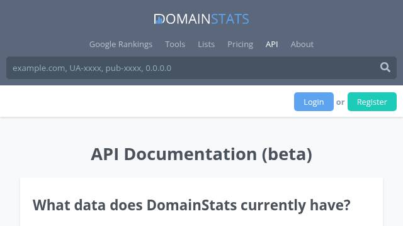Click the Login button
Image resolution: width=403 pixels, height=226 pixels.
tap(314, 102)
